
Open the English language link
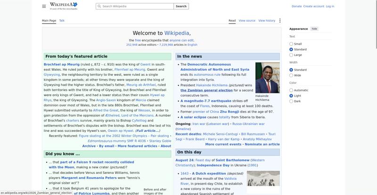click(x=192, y=45)
